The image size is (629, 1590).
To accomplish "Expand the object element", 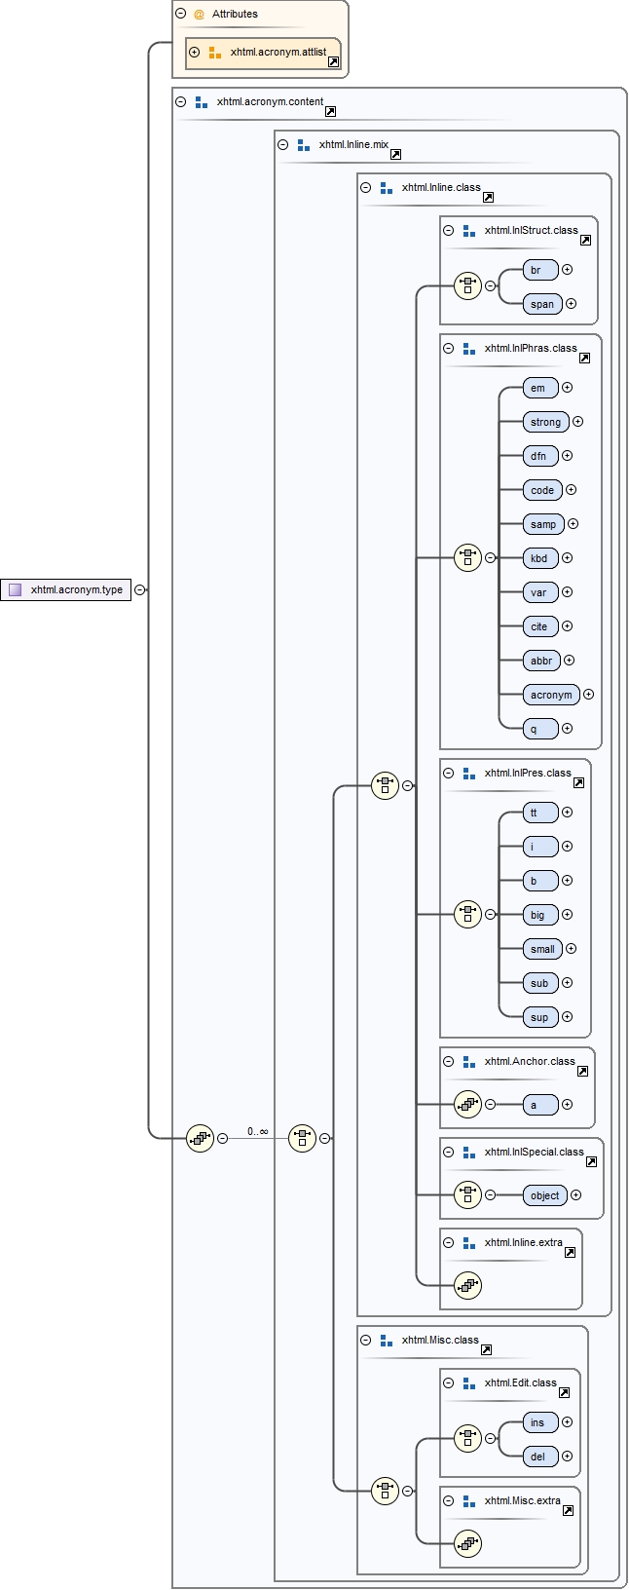I will [575, 1195].
